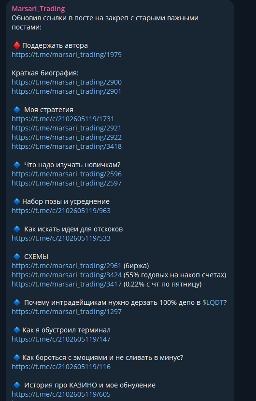Open Набор позы link c/2102605119/963
The width and height of the screenshot is (256, 401).
61,211
